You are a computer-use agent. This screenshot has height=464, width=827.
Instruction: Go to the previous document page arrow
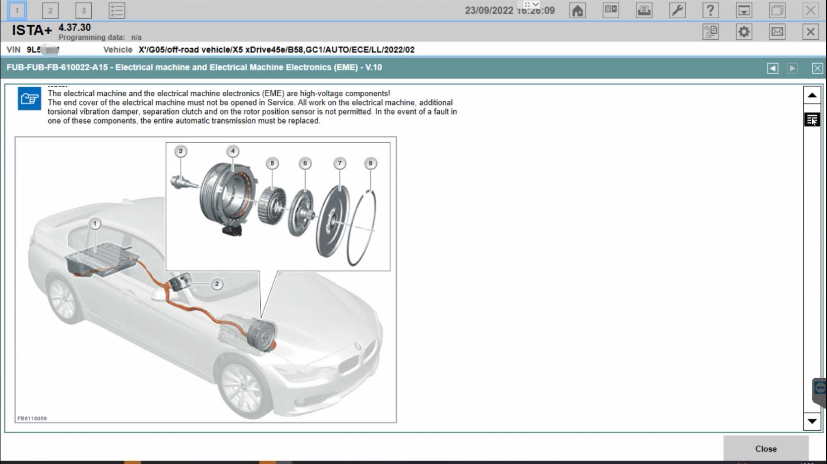tap(773, 68)
